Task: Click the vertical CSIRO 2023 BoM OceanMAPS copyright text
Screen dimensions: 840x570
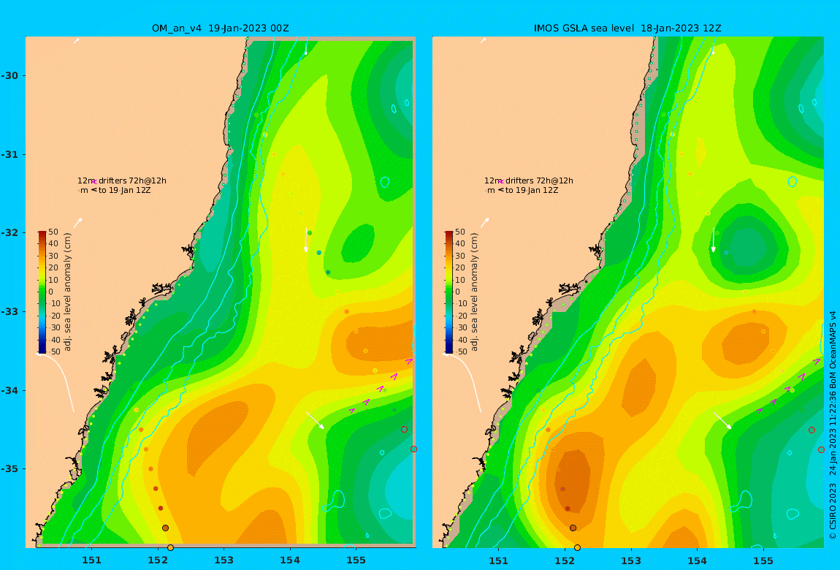Action: pyautogui.click(x=833, y=425)
